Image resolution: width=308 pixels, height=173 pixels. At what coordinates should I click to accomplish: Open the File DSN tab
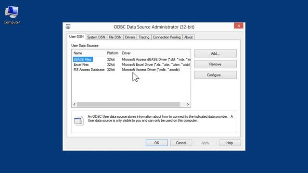tap(115, 37)
